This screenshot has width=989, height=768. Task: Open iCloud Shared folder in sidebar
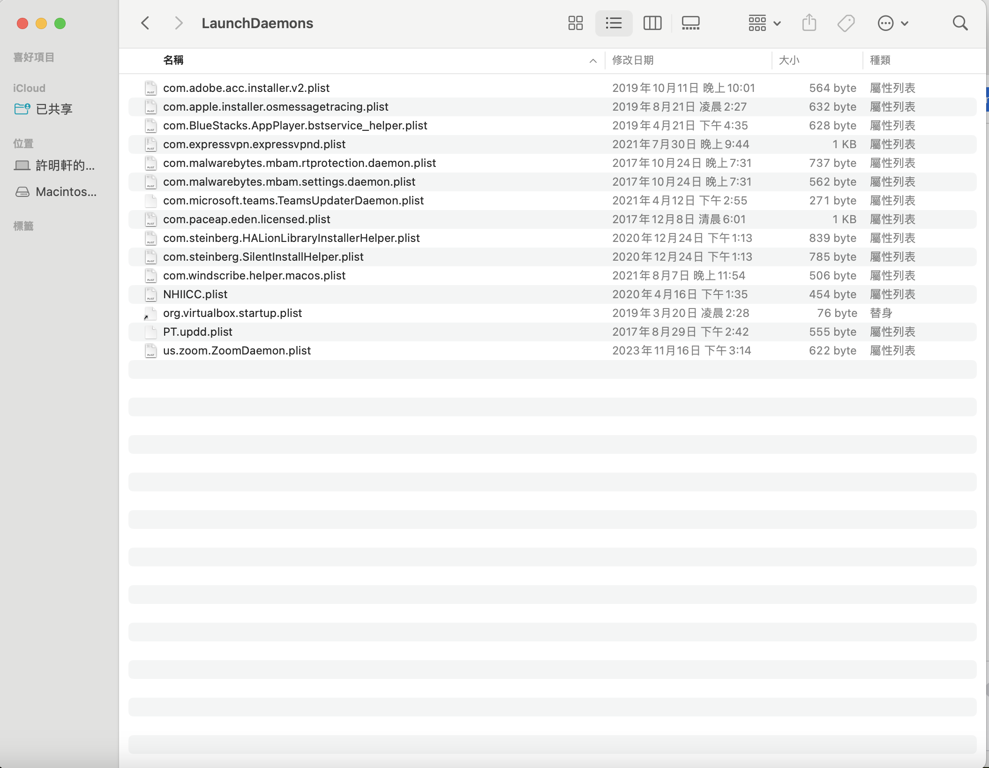pos(54,109)
